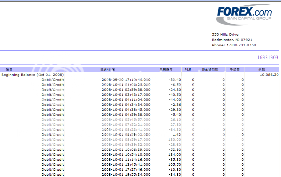Click the 10,086.30 beginning balance value
Viewport: 281px width, 177px height.
(x=269, y=75)
